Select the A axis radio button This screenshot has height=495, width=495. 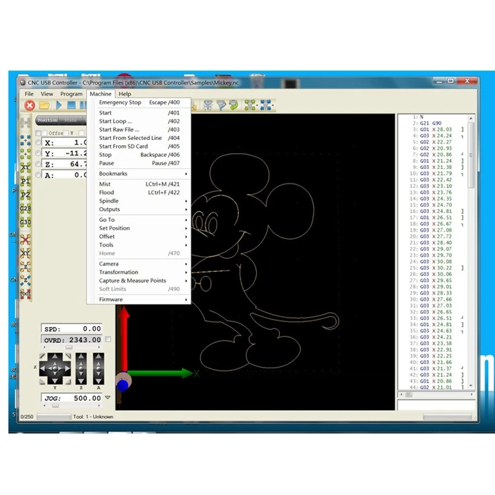[x=38, y=175]
